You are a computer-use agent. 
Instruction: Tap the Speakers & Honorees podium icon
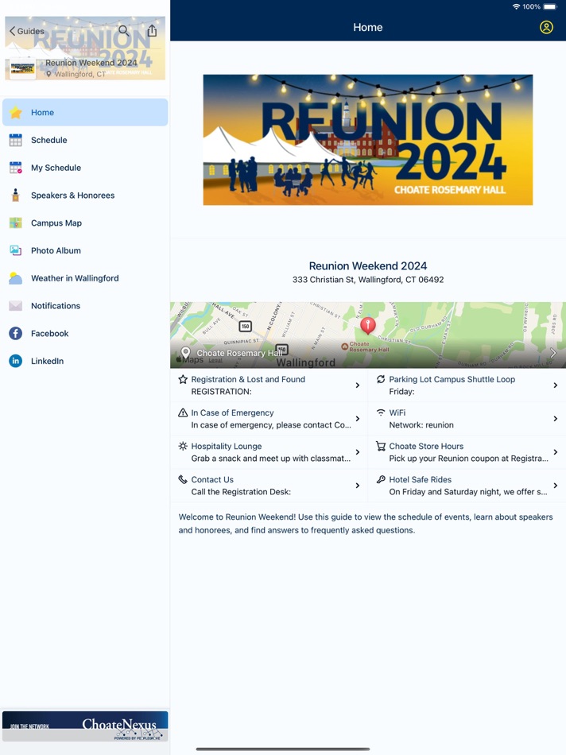click(15, 195)
